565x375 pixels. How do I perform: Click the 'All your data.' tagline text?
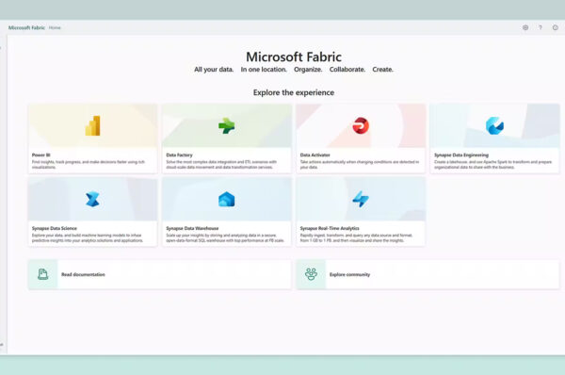pyautogui.click(x=214, y=69)
